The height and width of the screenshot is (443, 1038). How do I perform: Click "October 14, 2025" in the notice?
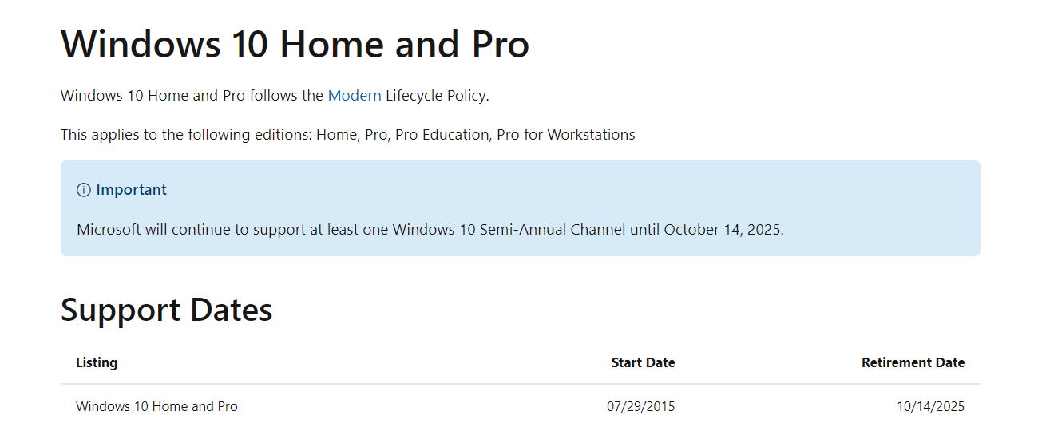click(723, 230)
